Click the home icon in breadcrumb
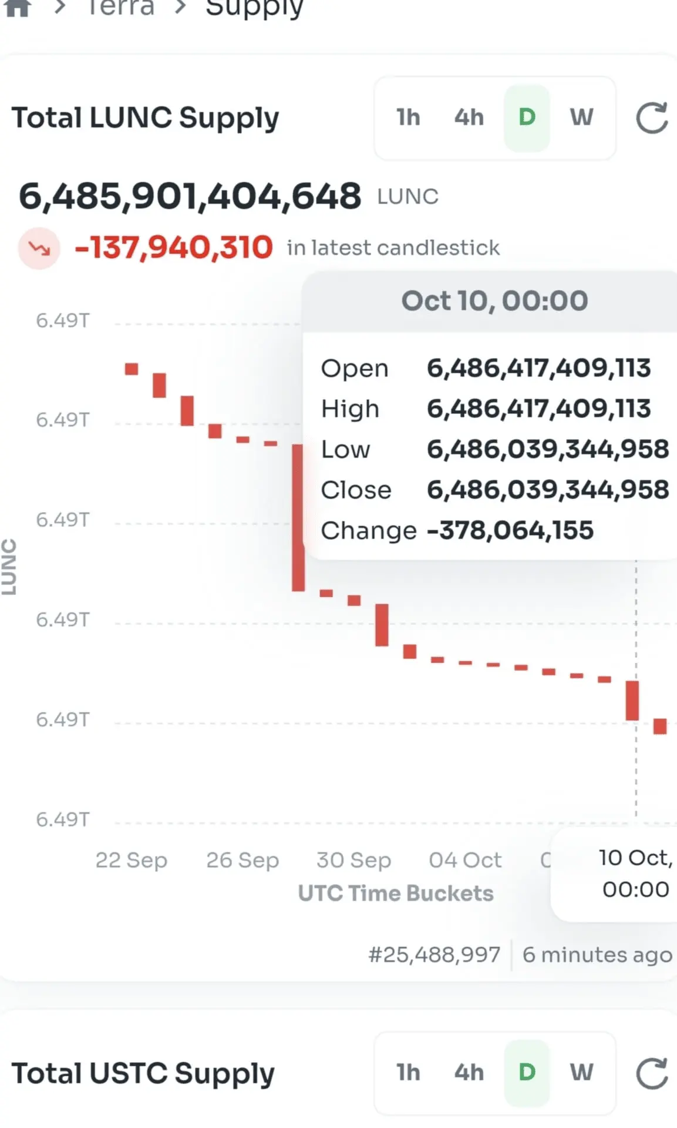Viewport: 677px width, 1128px height. coord(17,8)
